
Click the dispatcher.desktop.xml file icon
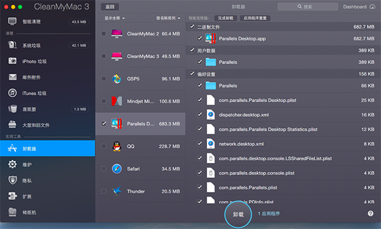click(211, 115)
